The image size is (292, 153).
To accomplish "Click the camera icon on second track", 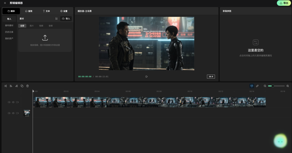I will point(17,113).
